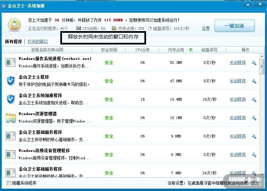Click 关闭程序 for 金山卫士系统加速程序
Viewport: 267px width, 191px height.
238,99
